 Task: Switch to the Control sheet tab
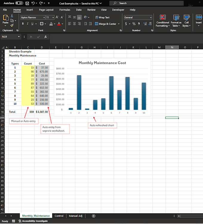(x=59, y=216)
